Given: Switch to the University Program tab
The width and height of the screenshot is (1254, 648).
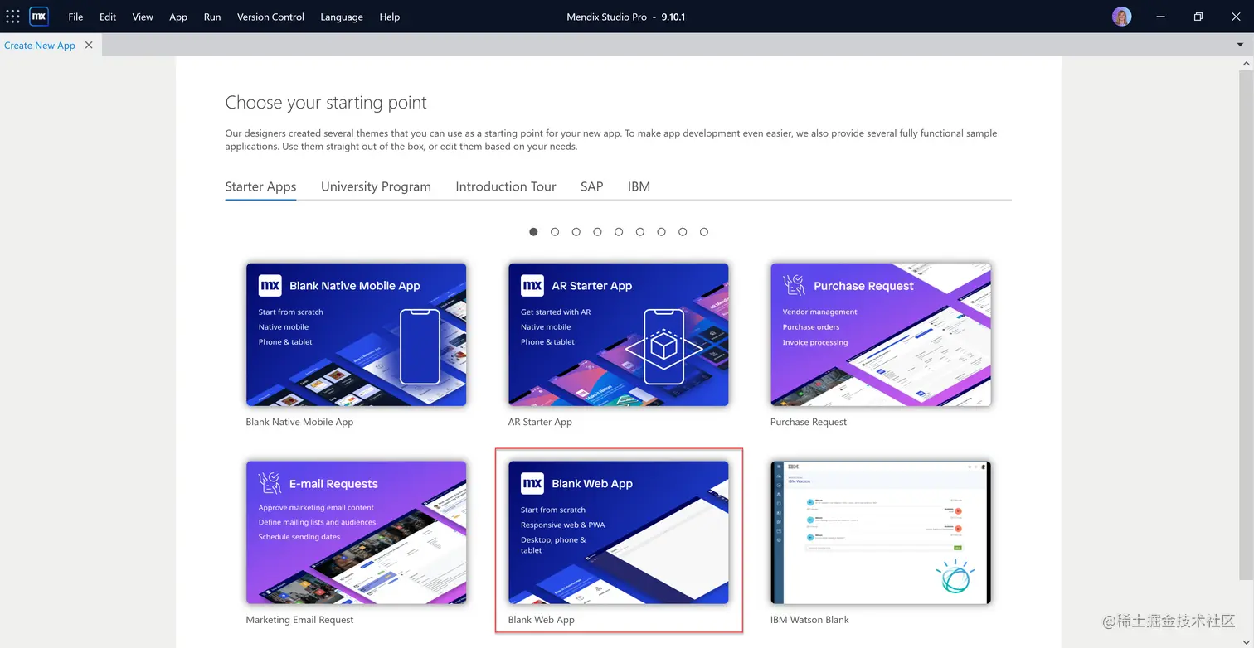Looking at the screenshot, I should [376, 186].
